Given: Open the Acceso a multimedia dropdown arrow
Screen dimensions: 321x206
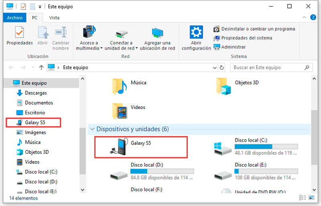Looking at the screenshot, I should pos(102,48).
